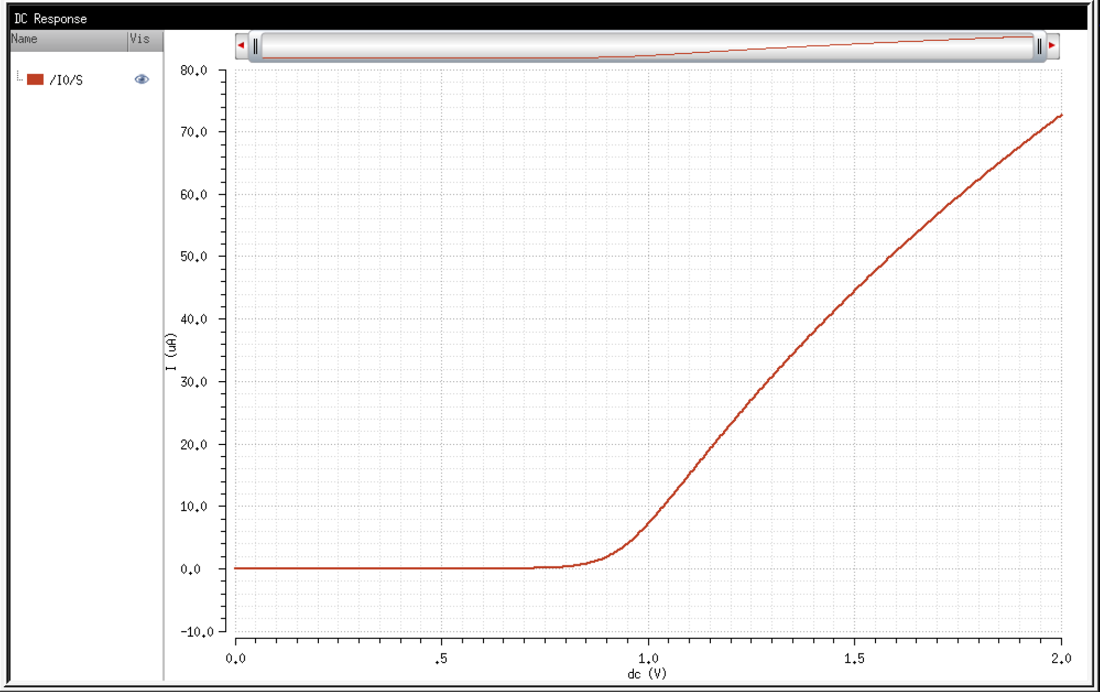Viewport: 1100px width, 692px height.
Task: Click the .5 x-axis tick label
Action: pyautogui.click(x=441, y=658)
